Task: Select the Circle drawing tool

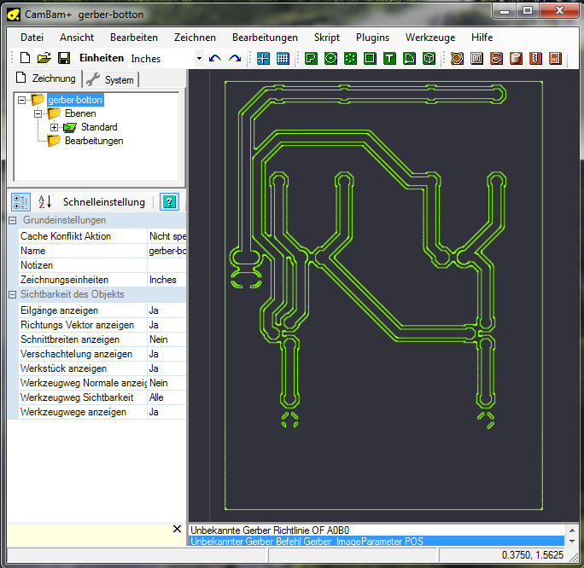Action: (330, 58)
